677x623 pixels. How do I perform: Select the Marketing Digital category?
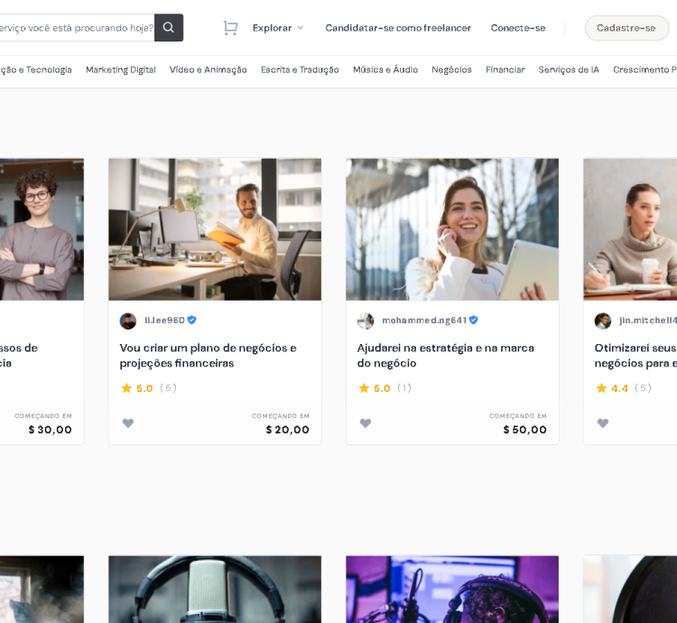(x=121, y=70)
